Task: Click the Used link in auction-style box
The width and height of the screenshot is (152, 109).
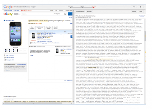Action: tap(32, 56)
